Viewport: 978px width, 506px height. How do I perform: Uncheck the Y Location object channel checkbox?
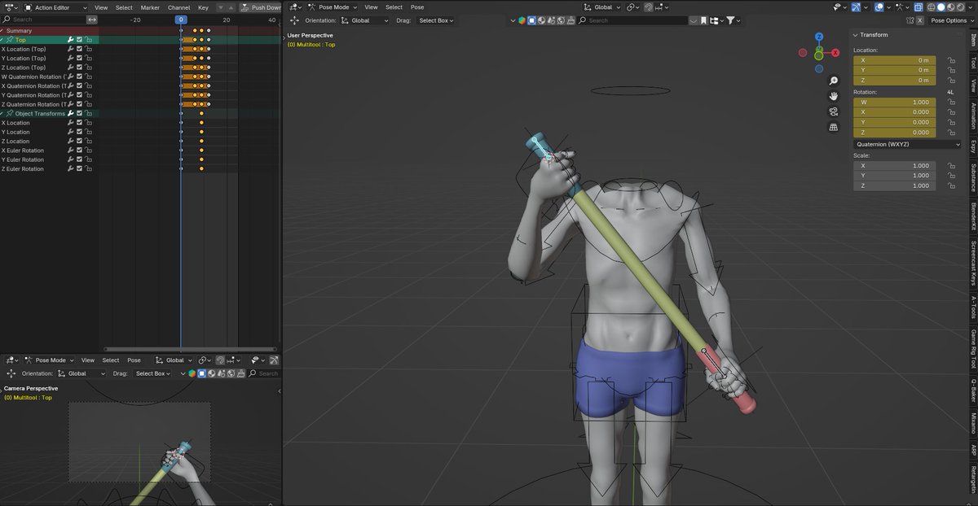click(x=80, y=132)
